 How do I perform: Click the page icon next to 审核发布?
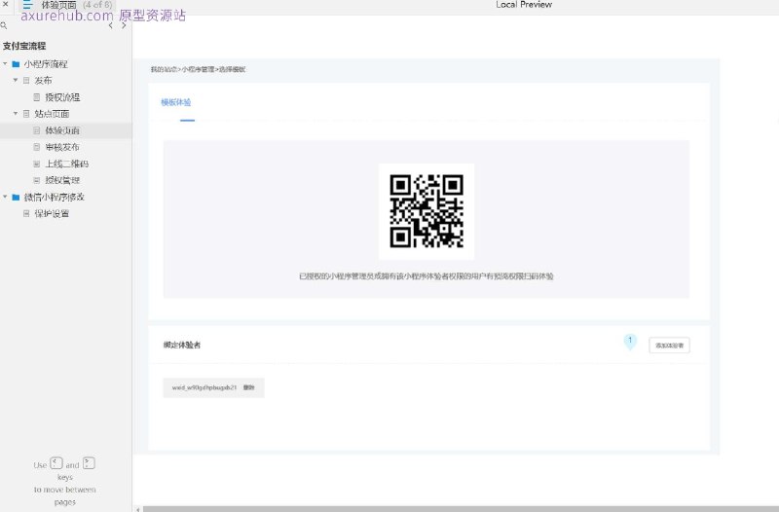click(37, 147)
